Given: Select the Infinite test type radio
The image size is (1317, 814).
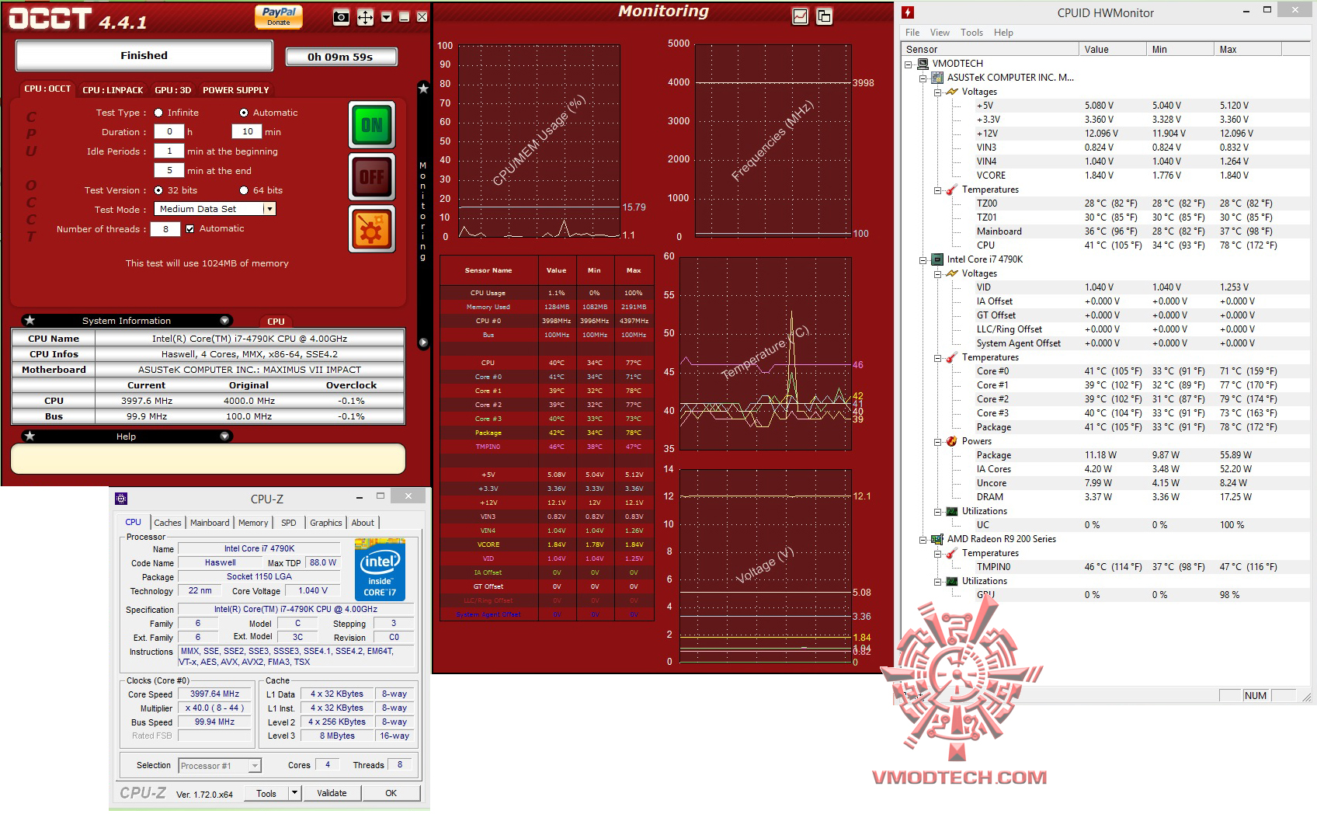Looking at the screenshot, I should [158, 113].
